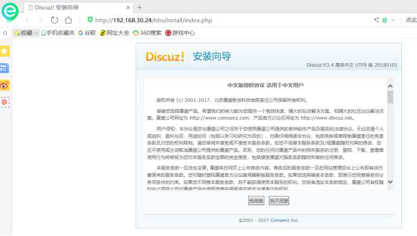Click the blue news sidebar icon
Screen dimensions: 417x236
[x=5, y=68]
